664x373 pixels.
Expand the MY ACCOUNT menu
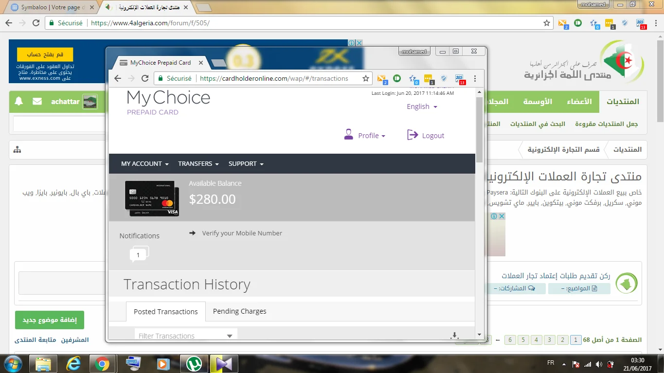(144, 164)
